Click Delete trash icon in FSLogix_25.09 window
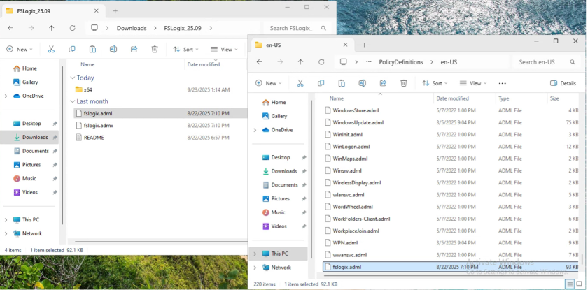Screen dimensions: 588x292 (x=155, y=49)
